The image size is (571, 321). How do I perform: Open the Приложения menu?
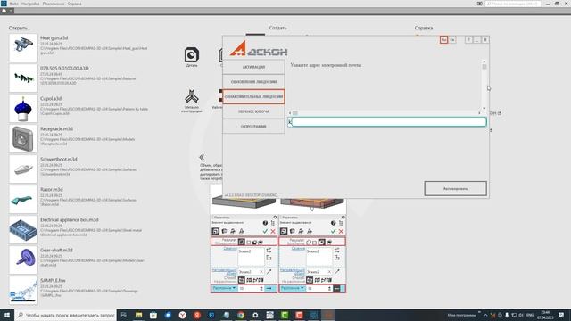(x=54, y=4)
